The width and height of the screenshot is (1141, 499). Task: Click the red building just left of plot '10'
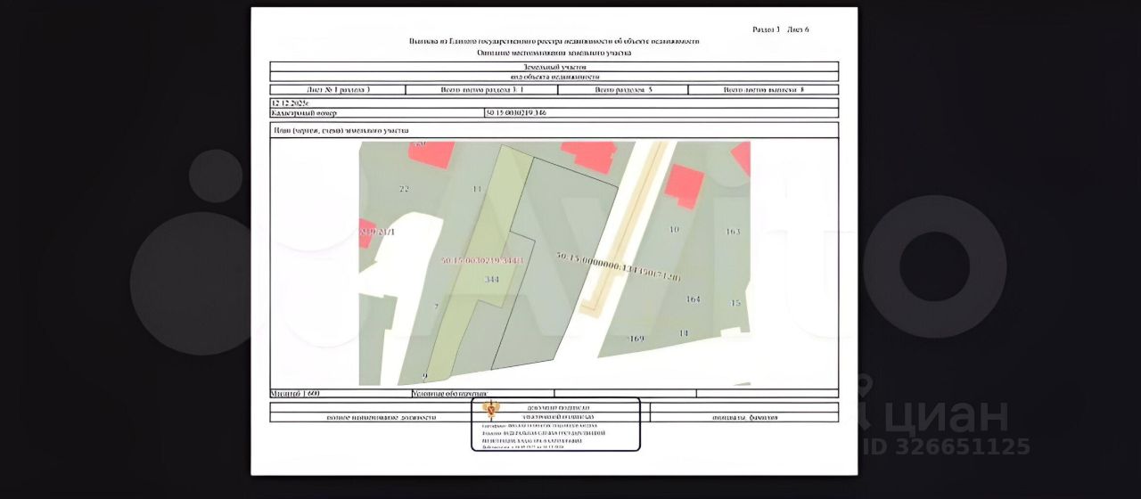(x=685, y=186)
